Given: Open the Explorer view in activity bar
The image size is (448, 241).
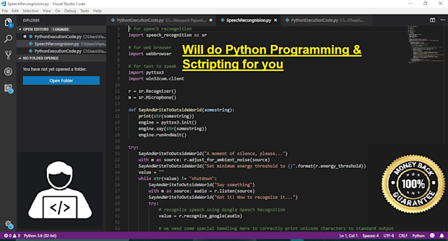Looking at the screenshot, I should [x=9, y=22].
